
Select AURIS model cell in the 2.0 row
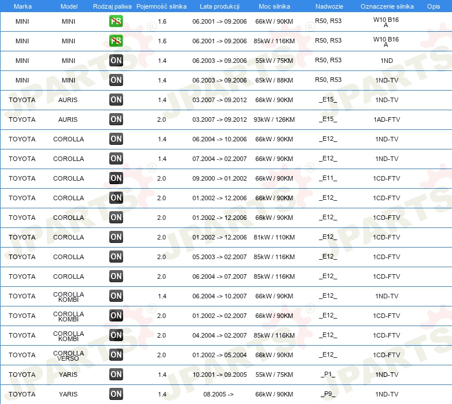(x=68, y=119)
